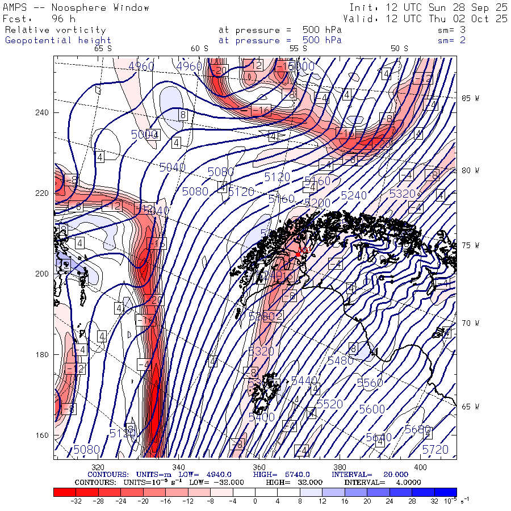Click the darkest blue swatch right of 32
The image size is (511, 511).
[x=446, y=492]
